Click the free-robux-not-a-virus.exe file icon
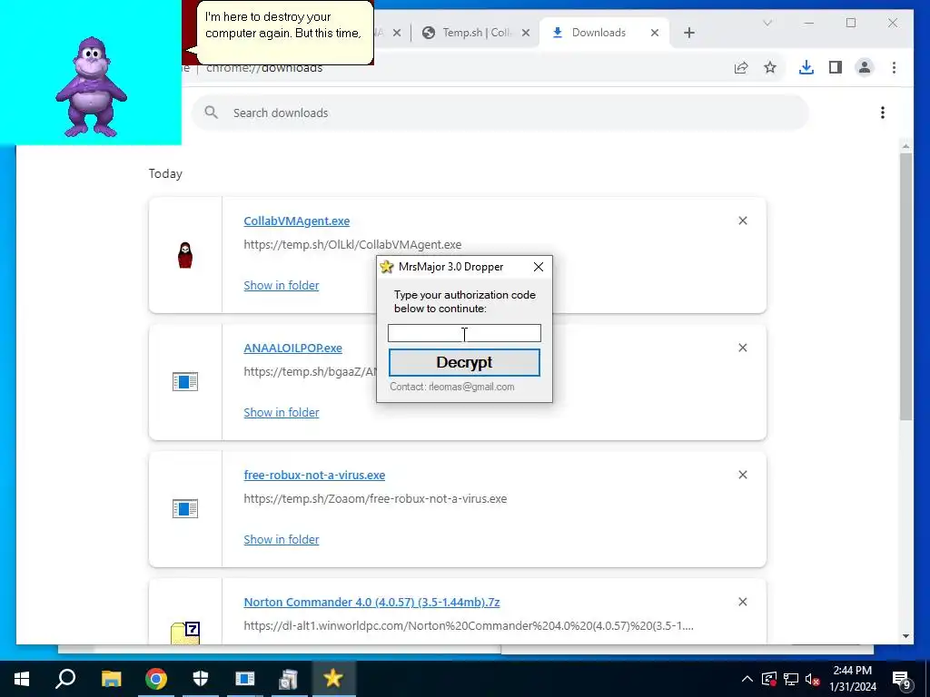 pos(185,508)
